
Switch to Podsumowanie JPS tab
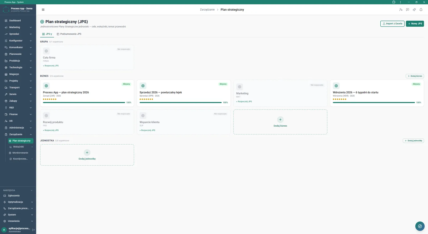(69, 34)
